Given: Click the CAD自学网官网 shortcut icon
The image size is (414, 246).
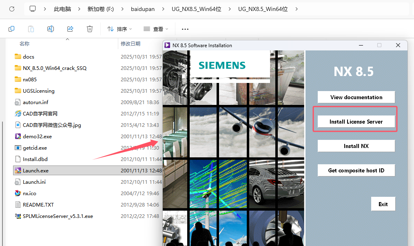Looking at the screenshot, I should [18, 114].
